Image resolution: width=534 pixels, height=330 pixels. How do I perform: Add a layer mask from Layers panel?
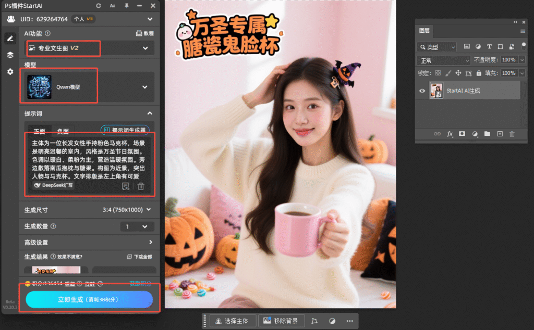pos(462,134)
